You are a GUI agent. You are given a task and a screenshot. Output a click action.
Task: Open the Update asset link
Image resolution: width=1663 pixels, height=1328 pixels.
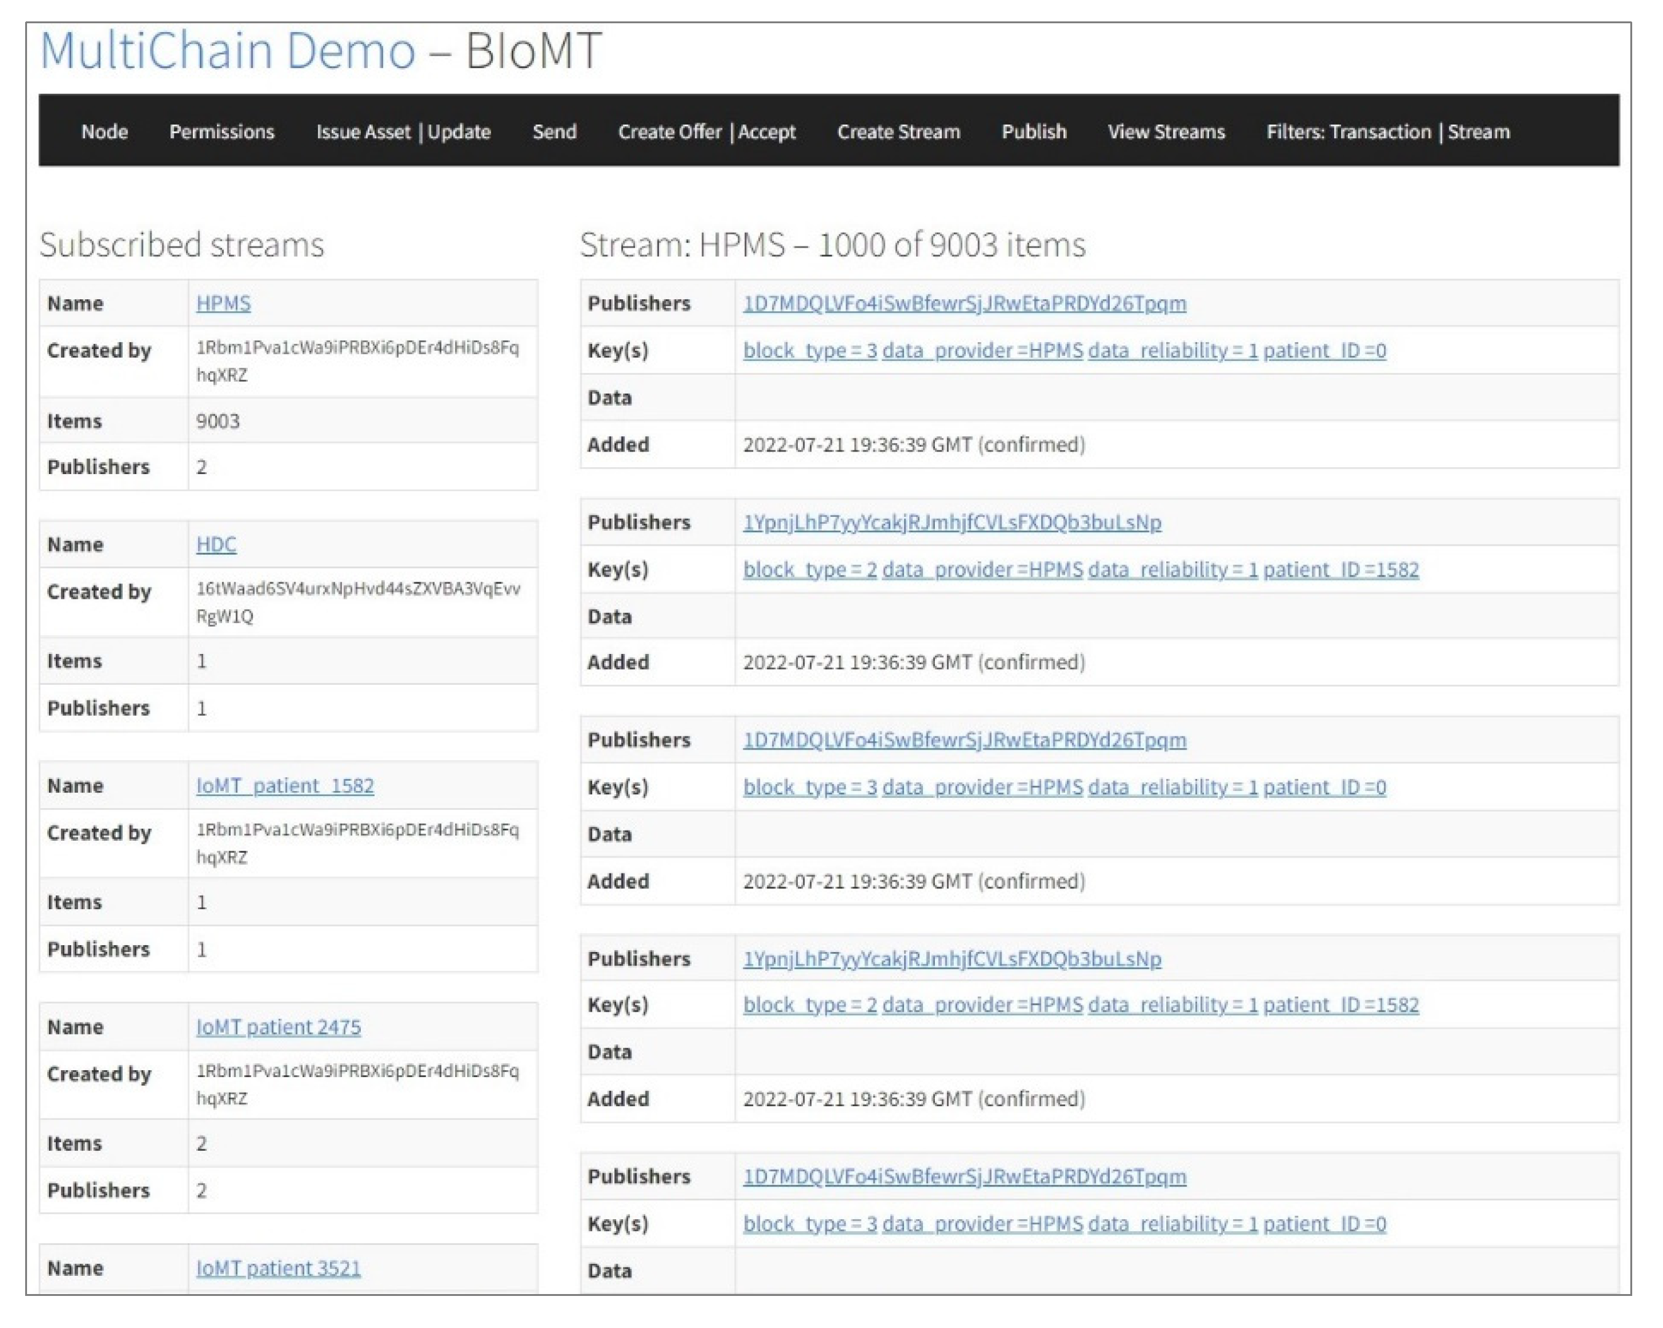pyautogui.click(x=459, y=132)
